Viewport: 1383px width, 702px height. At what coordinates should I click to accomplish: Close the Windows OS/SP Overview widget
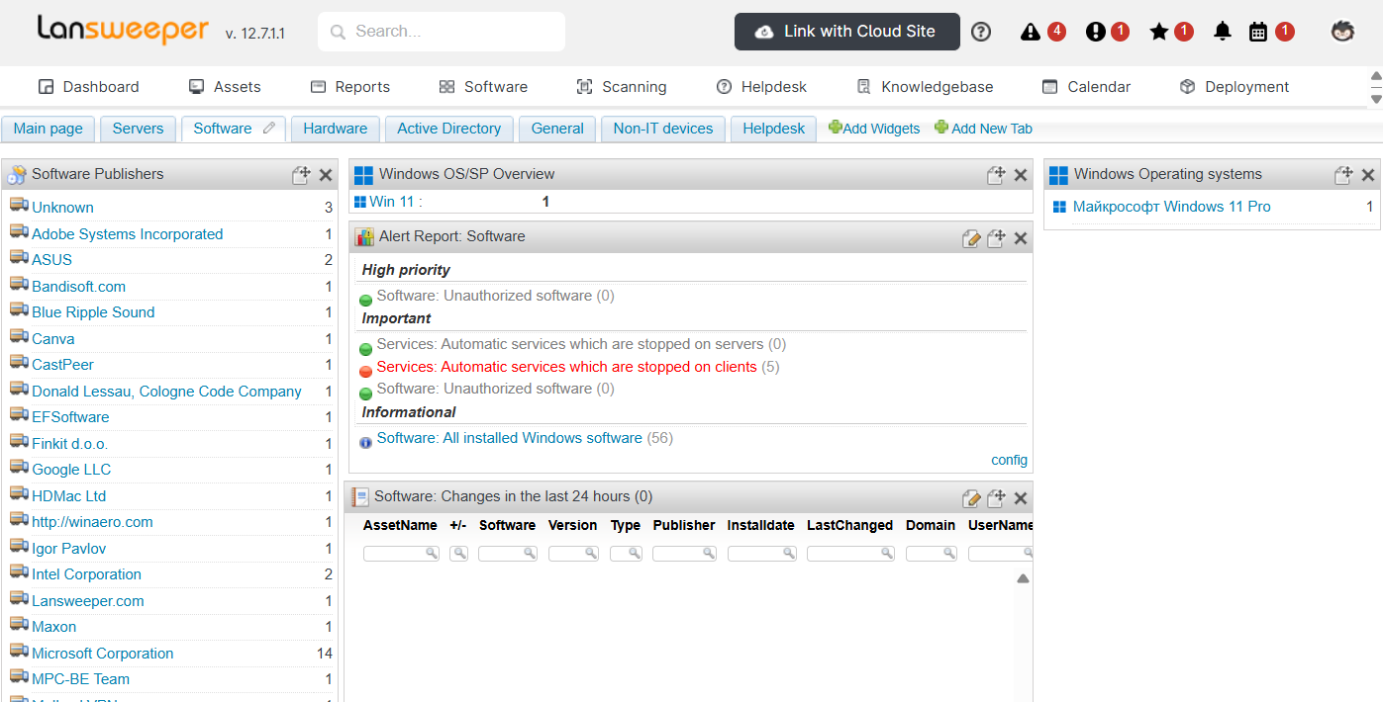click(x=1021, y=175)
